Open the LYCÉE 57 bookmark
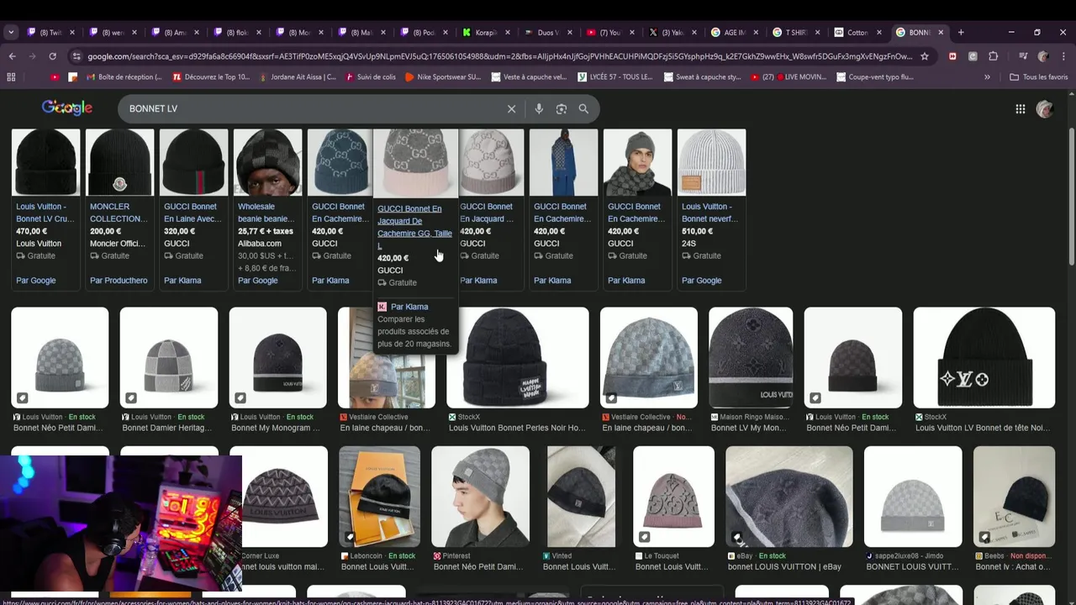 [x=615, y=76]
